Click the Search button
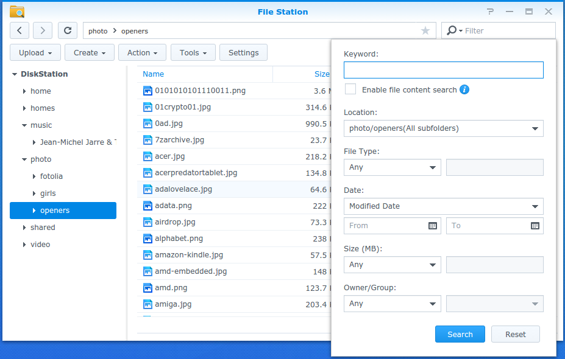 point(460,334)
